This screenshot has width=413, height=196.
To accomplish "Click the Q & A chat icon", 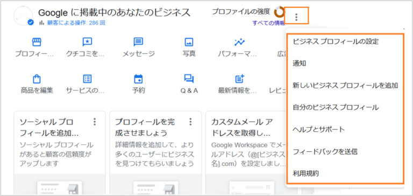I will [x=189, y=79].
